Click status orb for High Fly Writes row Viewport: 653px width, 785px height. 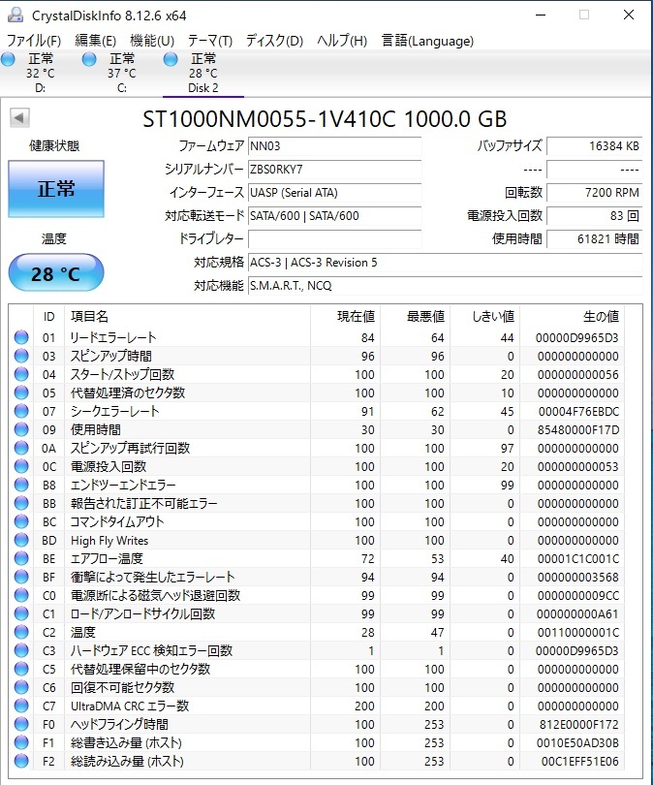tap(21, 540)
